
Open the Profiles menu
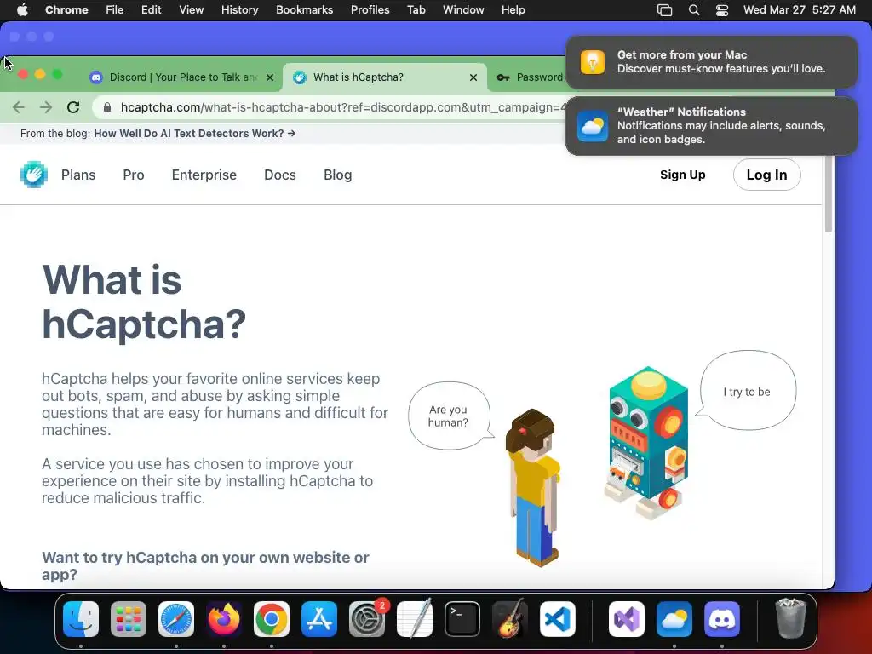tap(370, 10)
